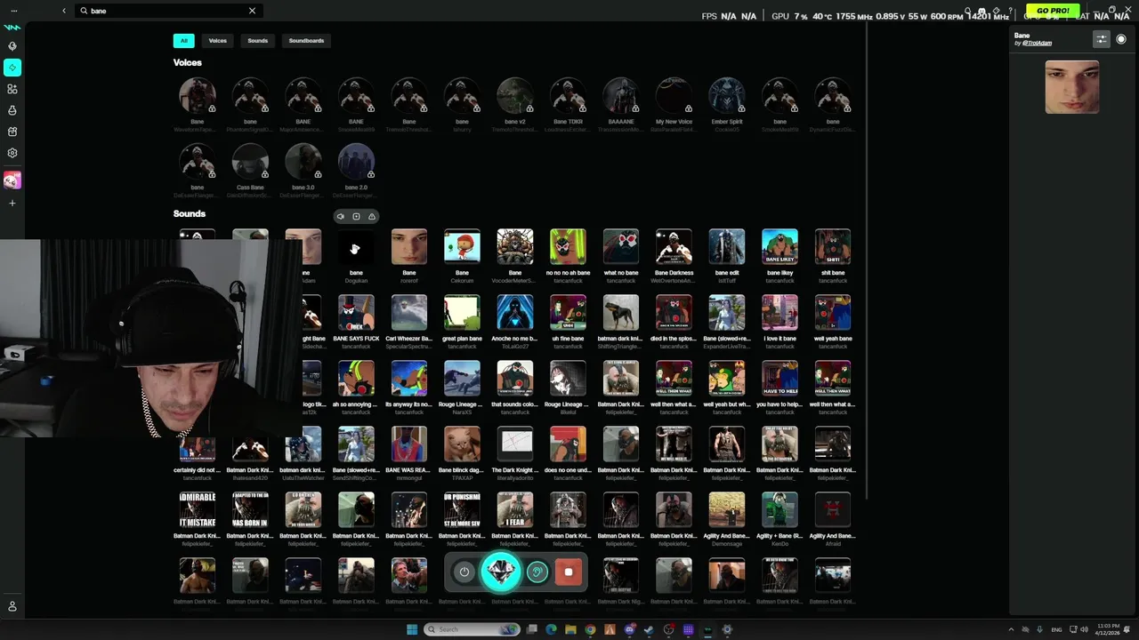Select the Soundboards filter tab
Viewport: 1139px width, 640px height.
tap(306, 41)
